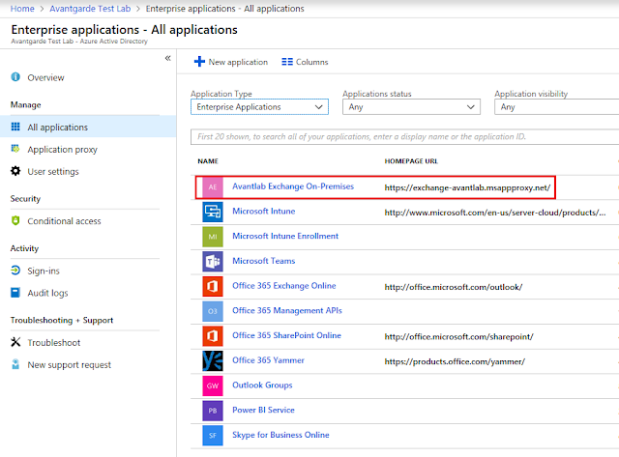The width and height of the screenshot is (619, 457).
Task: Open the Columns chooser
Action: 305,62
